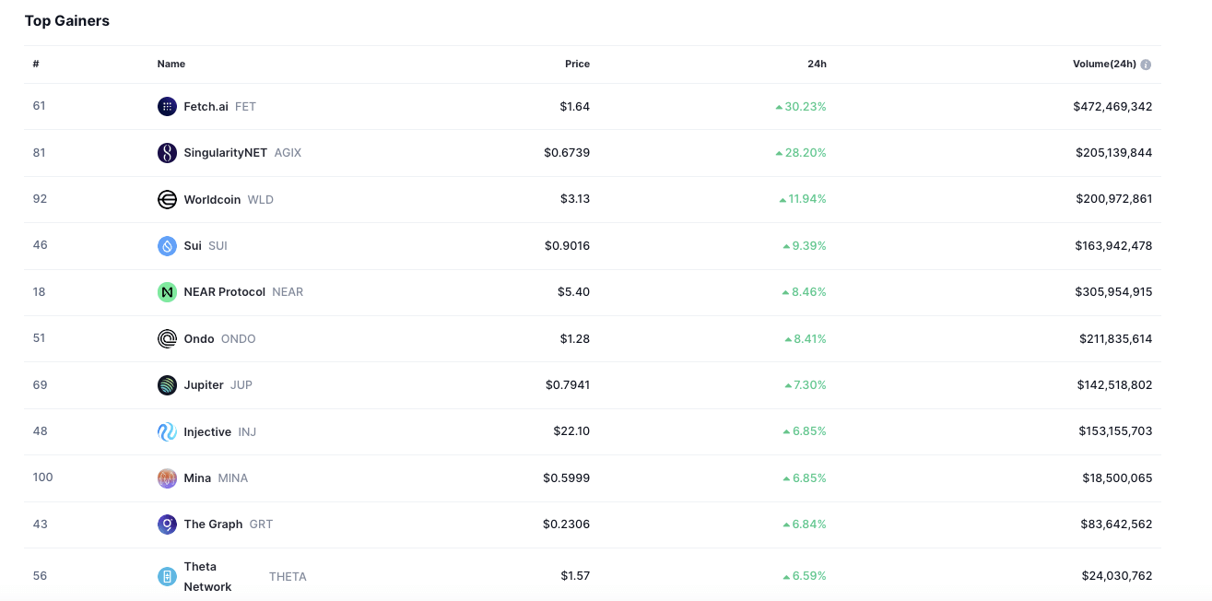Click the NEAR Protocol logo icon
1212x601 pixels.
click(x=167, y=292)
